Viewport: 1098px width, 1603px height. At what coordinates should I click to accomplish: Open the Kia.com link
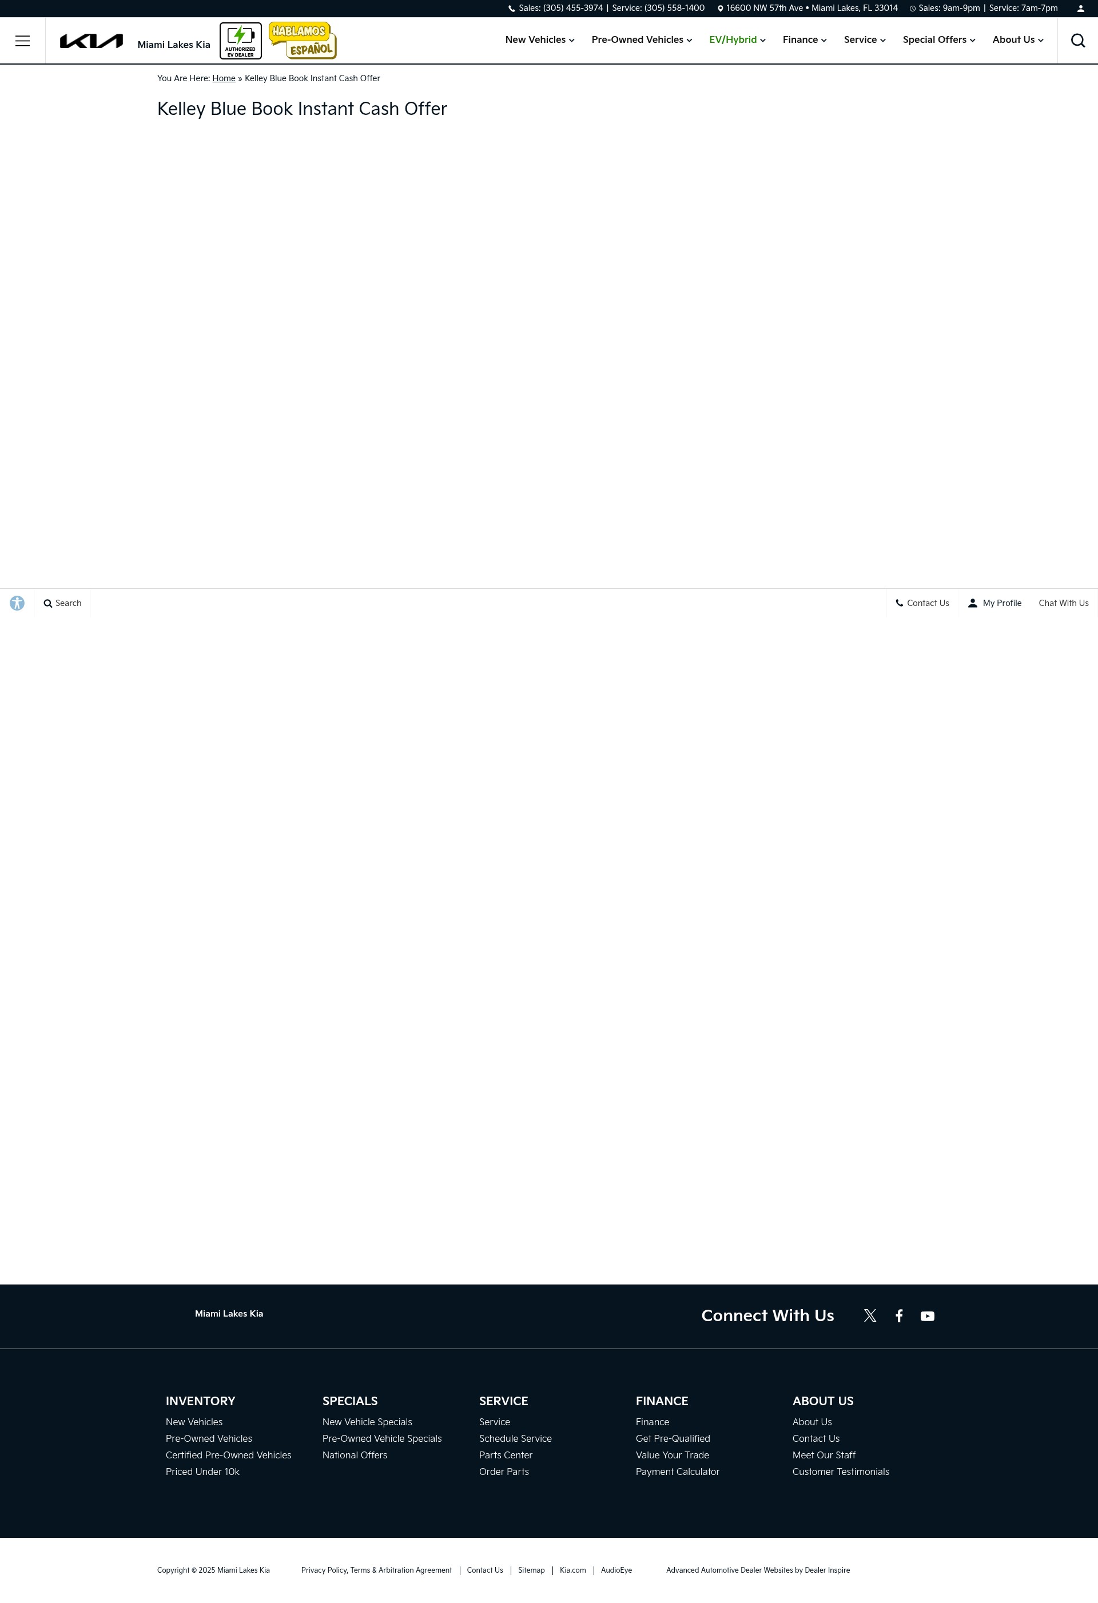click(x=573, y=1570)
